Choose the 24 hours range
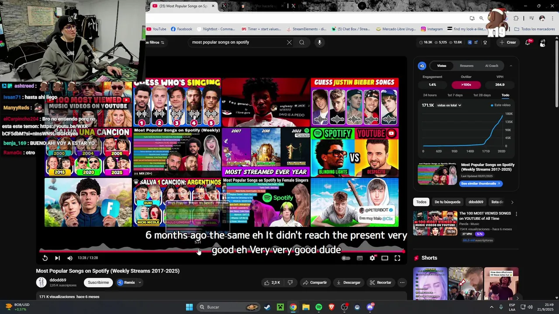The width and height of the screenshot is (559, 314). [430, 95]
